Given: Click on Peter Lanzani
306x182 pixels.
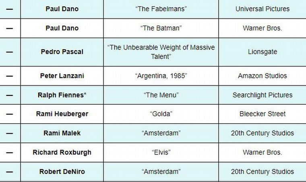Looking at the screenshot, I should point(62,76).
